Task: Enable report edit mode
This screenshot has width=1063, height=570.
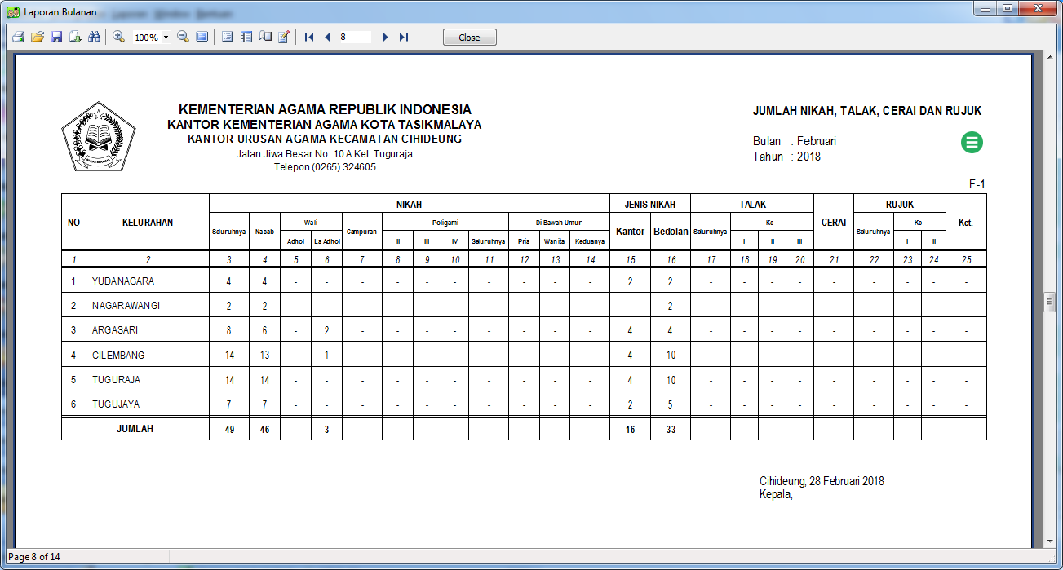Action: coord(283,36)
